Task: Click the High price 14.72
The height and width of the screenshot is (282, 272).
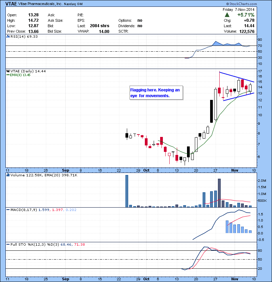Action: [33, 20]
